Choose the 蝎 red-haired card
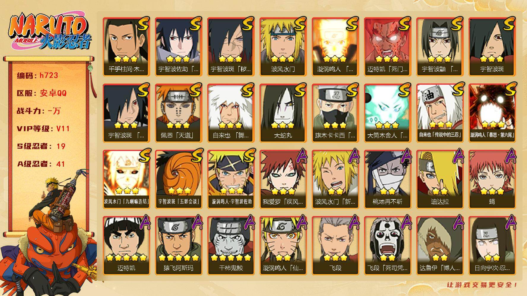This screenshot has width=527, height=296. tap(492, 179)
